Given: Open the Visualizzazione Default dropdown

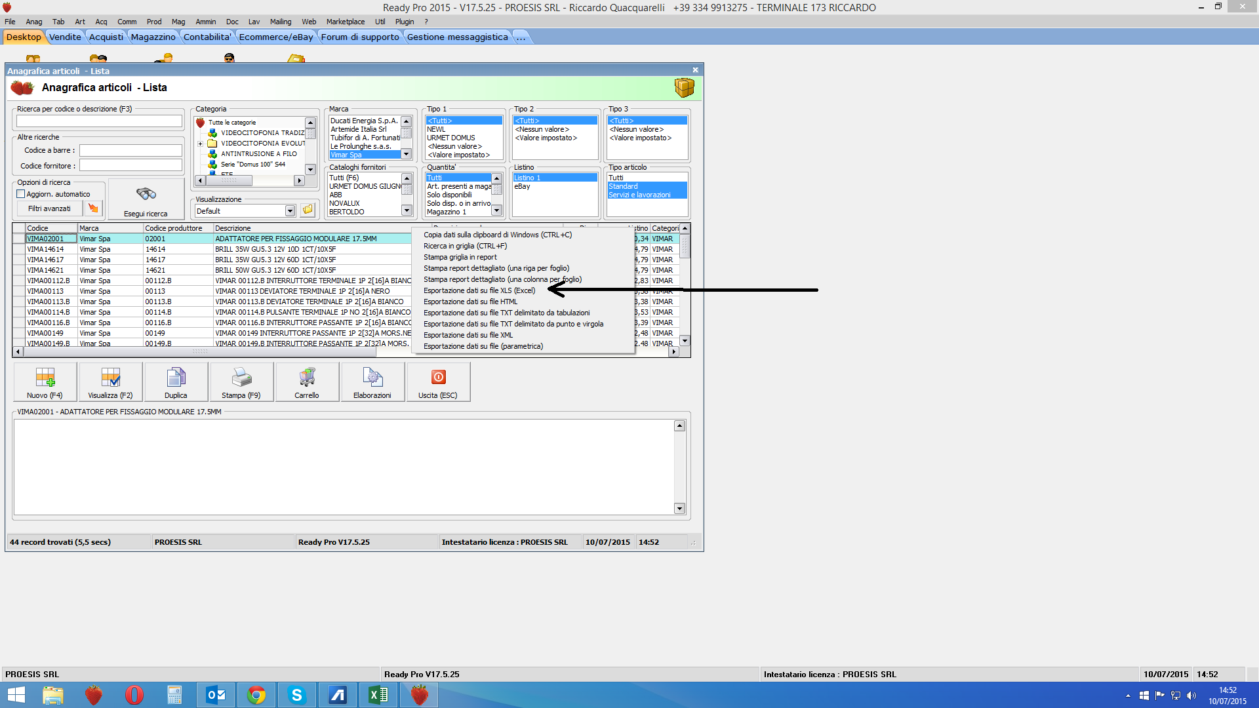Looking at the screenshot, I should [x=290, y=210].
